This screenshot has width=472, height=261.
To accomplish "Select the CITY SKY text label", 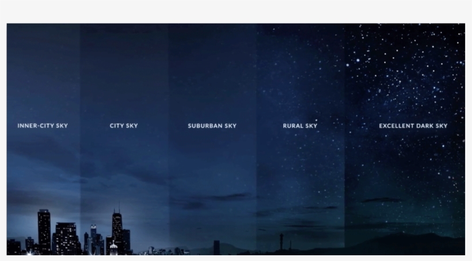I will 124,126.
